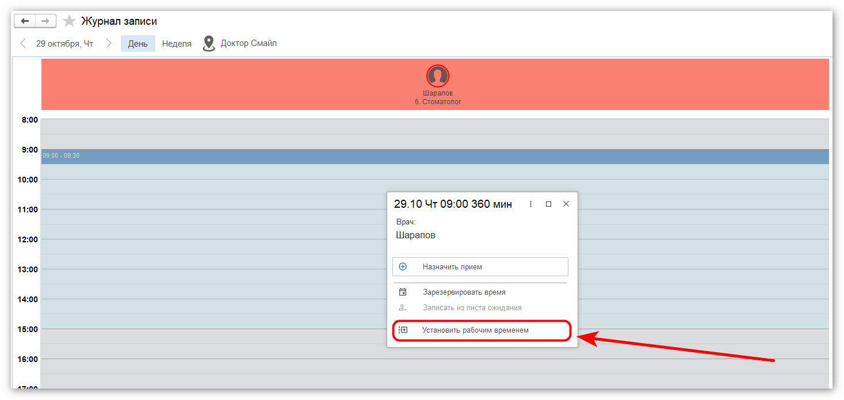Viewport: 844px width, 400px height.
Task: Close the 29.10 appointment popup
Action: 566,204
